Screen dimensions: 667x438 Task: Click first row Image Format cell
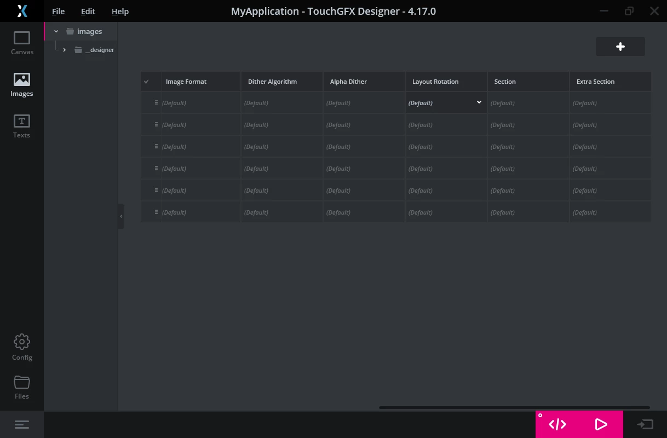[x=201, y=103]
